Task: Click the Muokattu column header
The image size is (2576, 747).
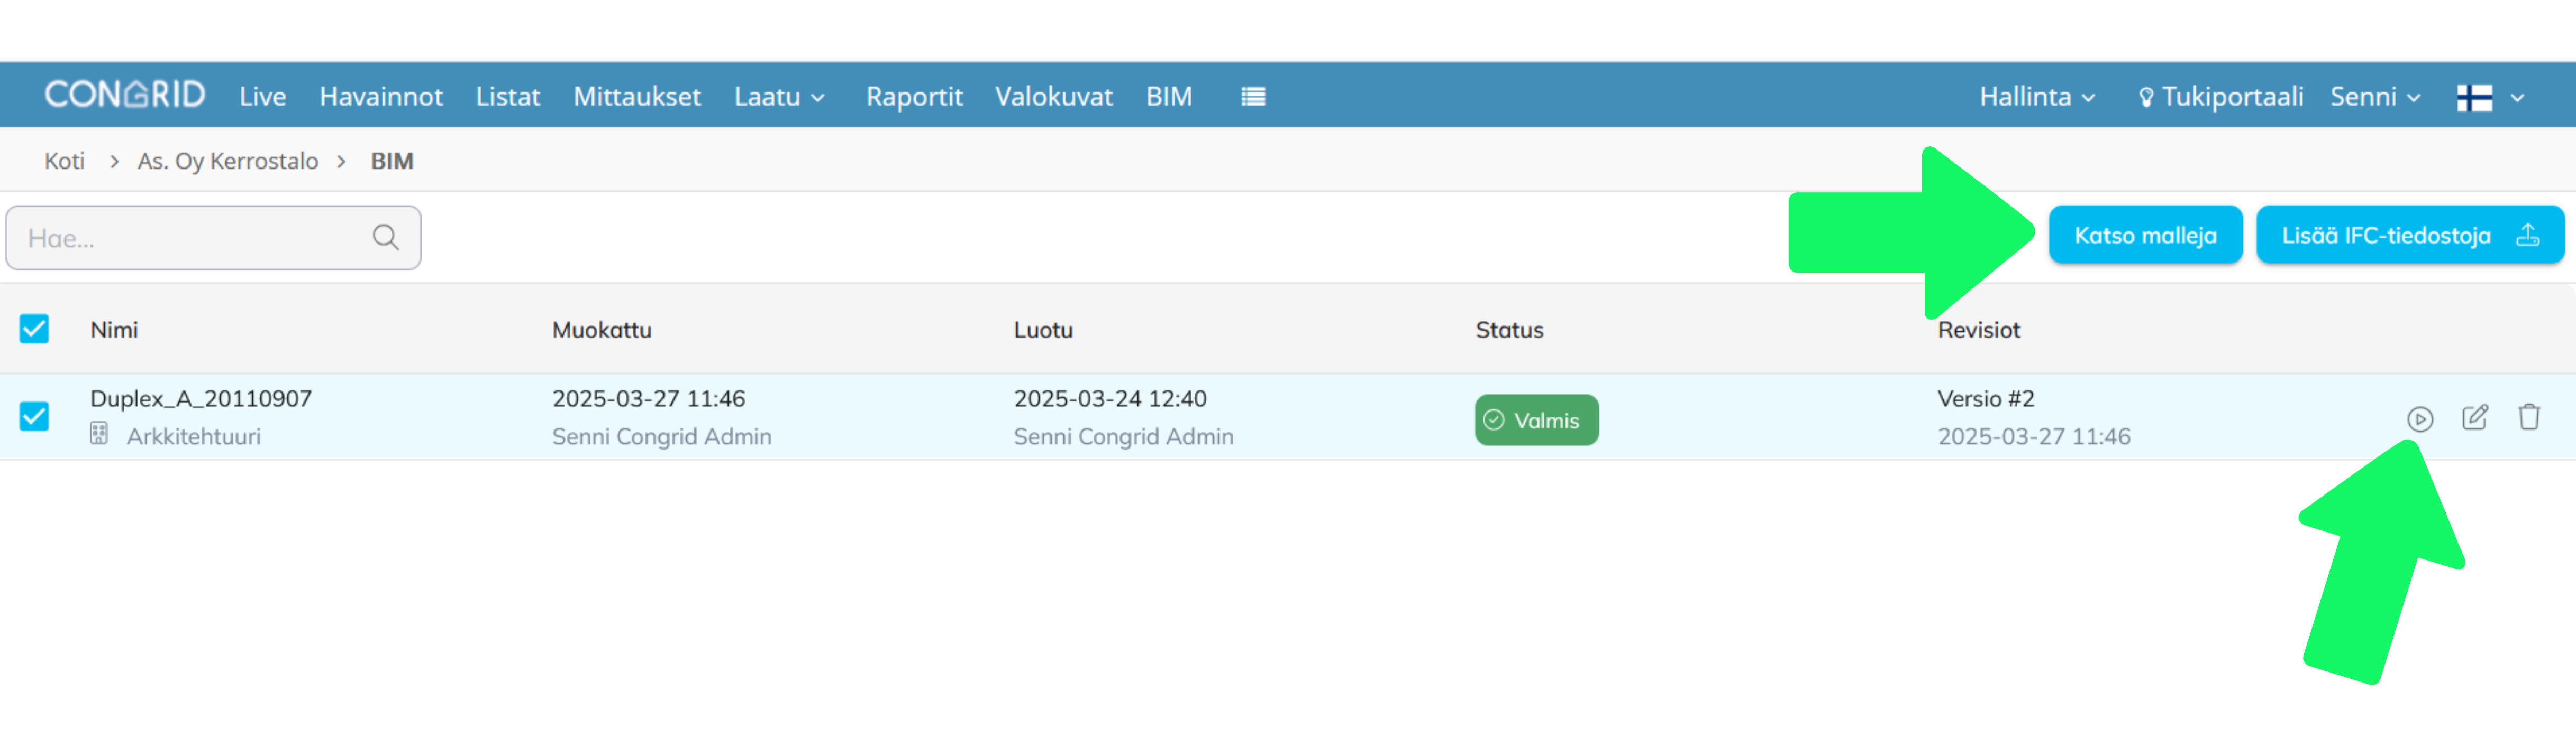Action: click(x=602, y=330)
